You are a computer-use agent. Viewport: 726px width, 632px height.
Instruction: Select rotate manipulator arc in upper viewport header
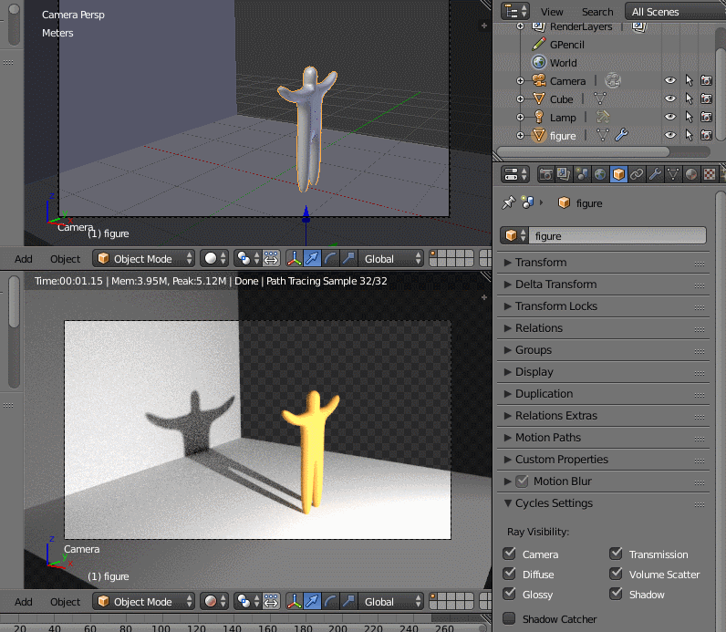(x=330, y=258)
